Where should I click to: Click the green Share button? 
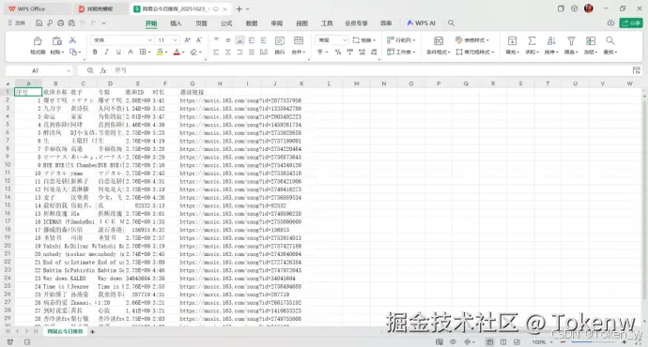pos(631,23)
